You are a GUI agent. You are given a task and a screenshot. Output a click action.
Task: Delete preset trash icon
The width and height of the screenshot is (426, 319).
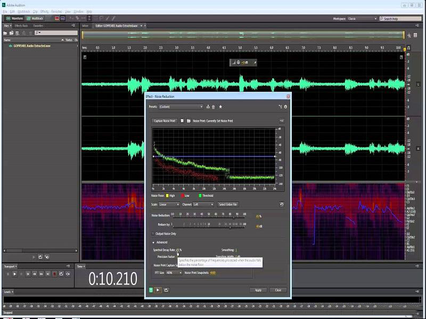214,107
